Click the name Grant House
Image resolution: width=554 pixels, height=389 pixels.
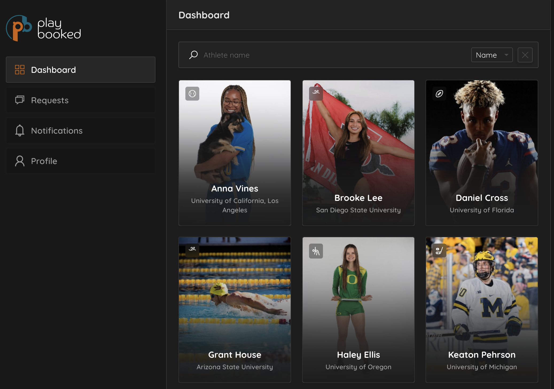pyautogui.click(x=235, y=355)
